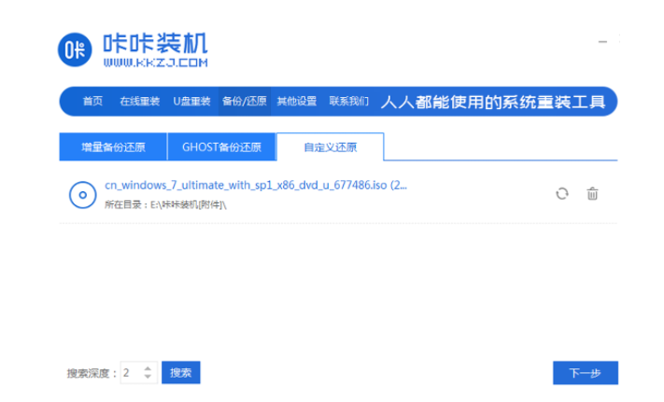
Task: Click the 咔咔装机 round logo icon
Action: 75,49
